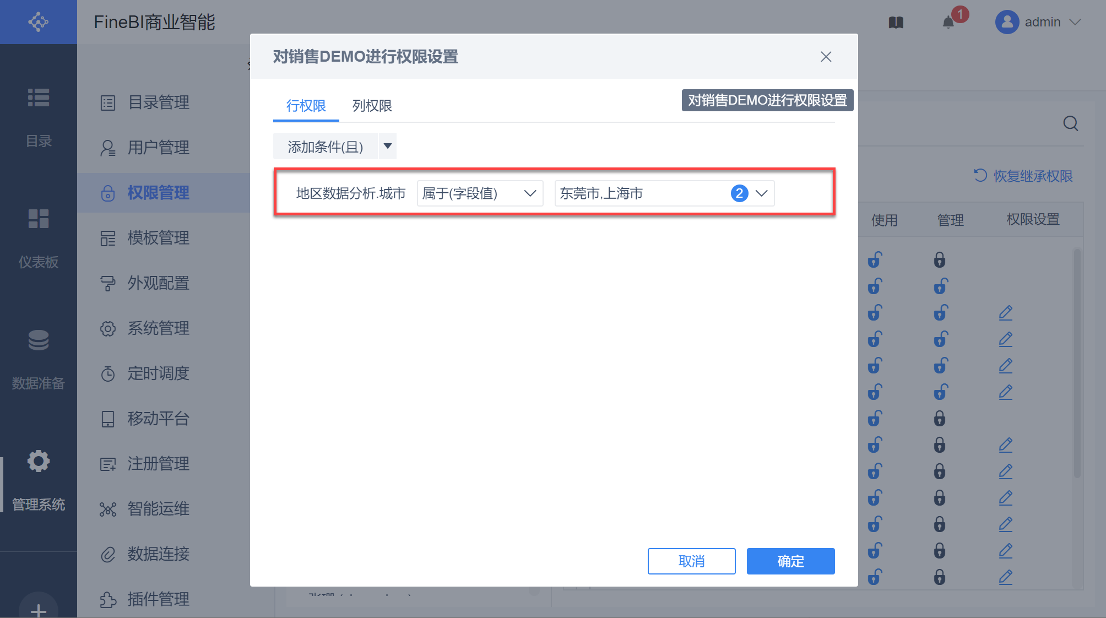Open the 仪表板 dashboard sidebar icon
The width and height of the screenshot is (1106, 618).
(x=39, y=219)
